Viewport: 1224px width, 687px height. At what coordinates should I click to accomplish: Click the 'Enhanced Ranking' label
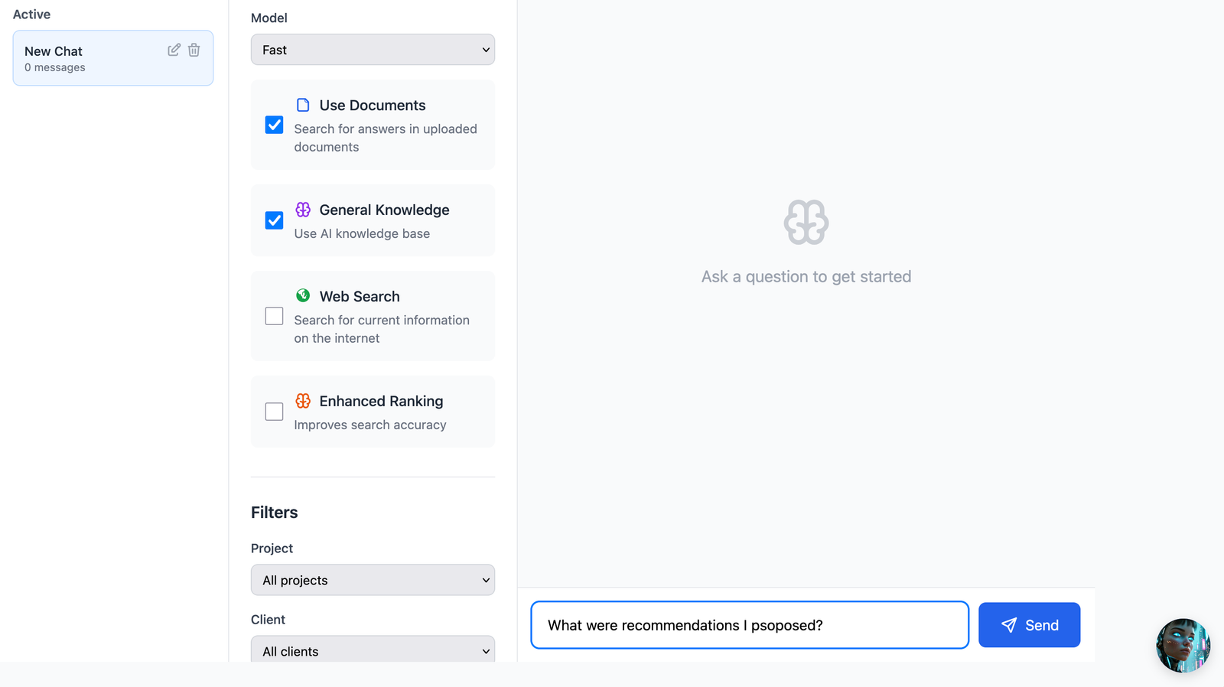[381, 402]
